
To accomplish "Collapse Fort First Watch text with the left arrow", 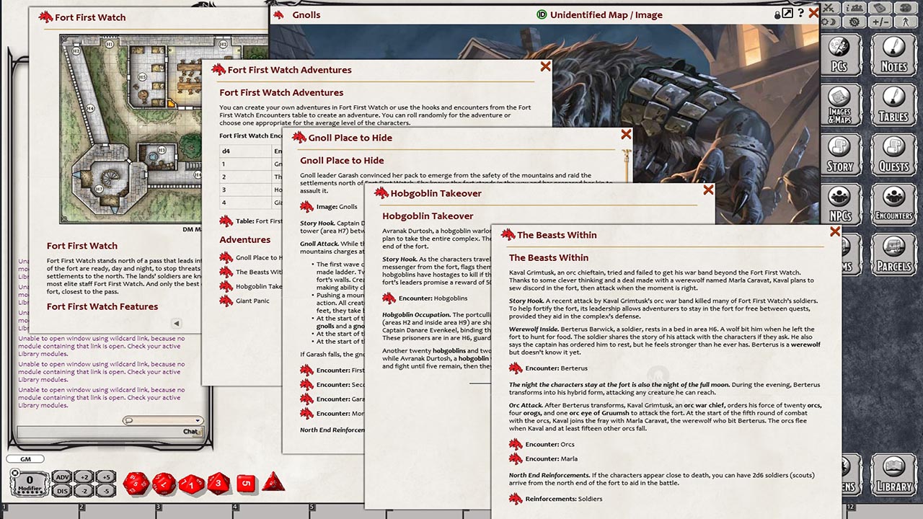I will [176, 323].
